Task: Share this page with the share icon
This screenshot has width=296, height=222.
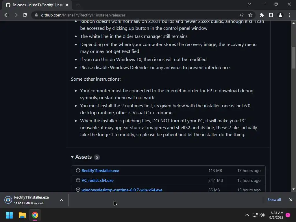Action: [x=241, y=15]
